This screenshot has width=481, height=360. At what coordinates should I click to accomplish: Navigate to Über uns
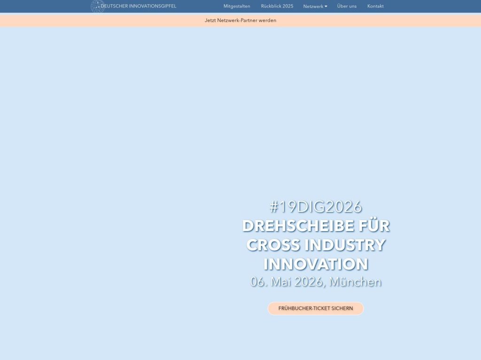346,7
